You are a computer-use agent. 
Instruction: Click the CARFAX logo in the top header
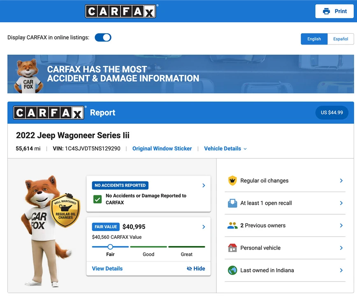pyautogui.click(x=121, y=11)
